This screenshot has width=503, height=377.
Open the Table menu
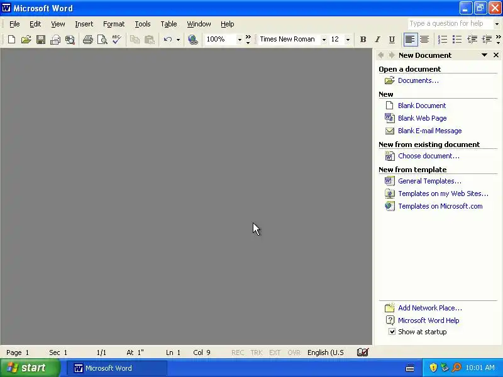(x=169, y=24)
